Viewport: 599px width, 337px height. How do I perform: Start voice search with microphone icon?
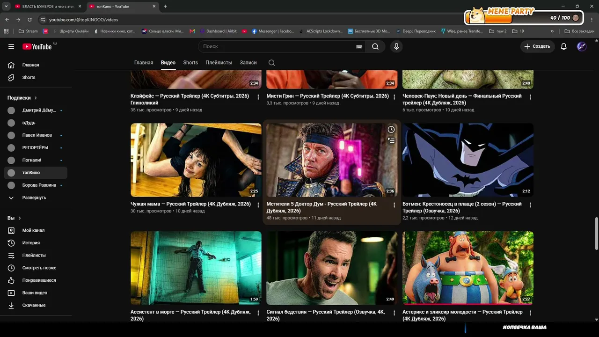(x=396, y=46)
